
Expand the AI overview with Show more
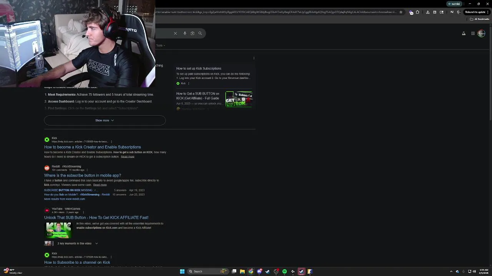click(x=105, y=120)
